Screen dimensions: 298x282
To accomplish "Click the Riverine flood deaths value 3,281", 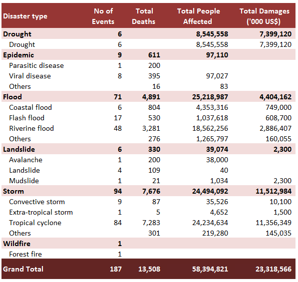I will (151, 128).
